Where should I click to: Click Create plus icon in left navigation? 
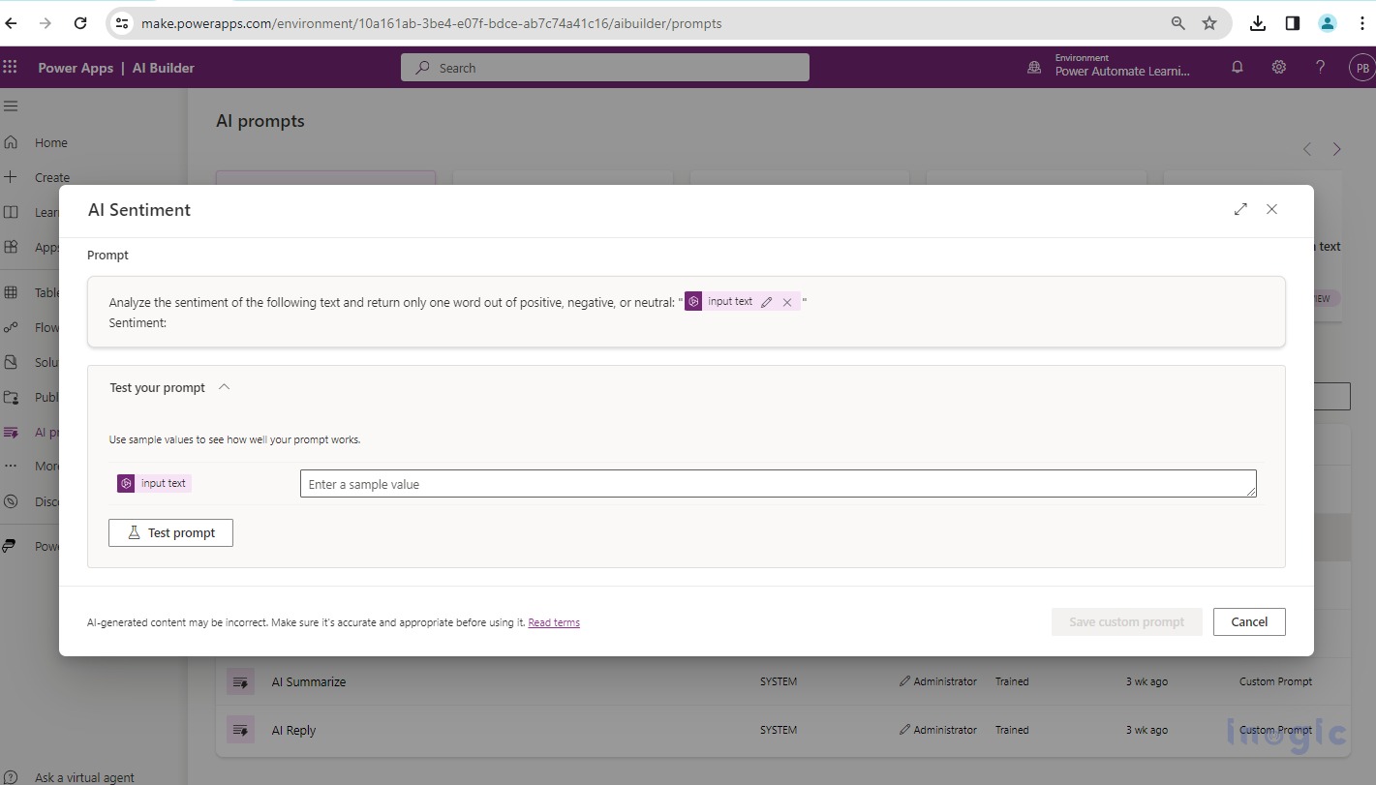[x=11, y=177]
